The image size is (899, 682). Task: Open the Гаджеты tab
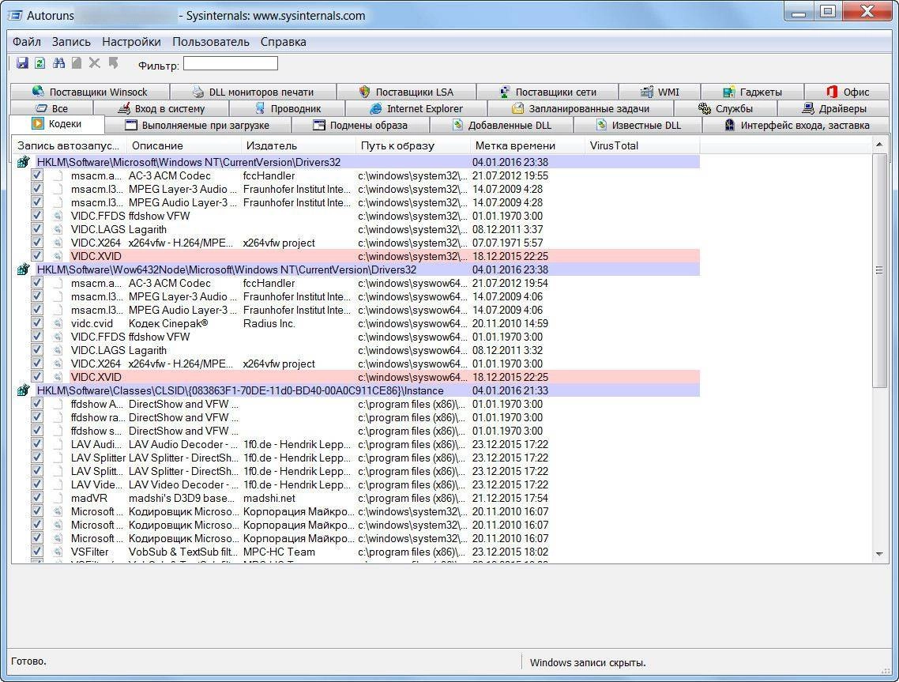coord(752,92)
